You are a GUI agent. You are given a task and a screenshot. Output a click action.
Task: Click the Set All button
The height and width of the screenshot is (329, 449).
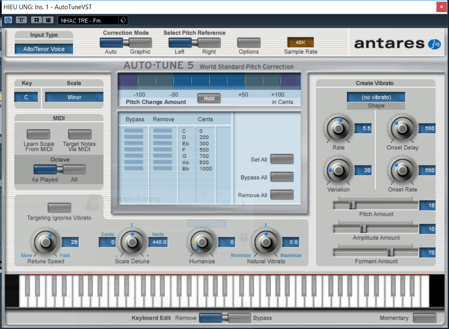[x=282, y=159]
